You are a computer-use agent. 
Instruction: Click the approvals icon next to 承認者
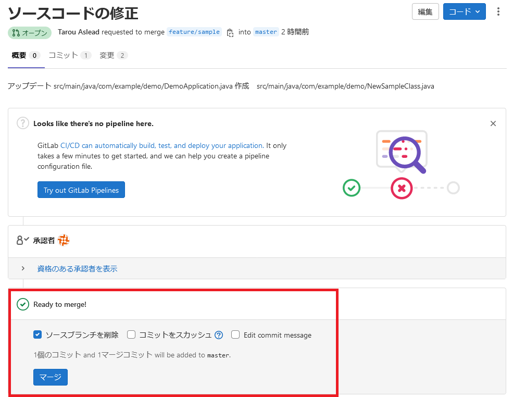tap(23, 240)
